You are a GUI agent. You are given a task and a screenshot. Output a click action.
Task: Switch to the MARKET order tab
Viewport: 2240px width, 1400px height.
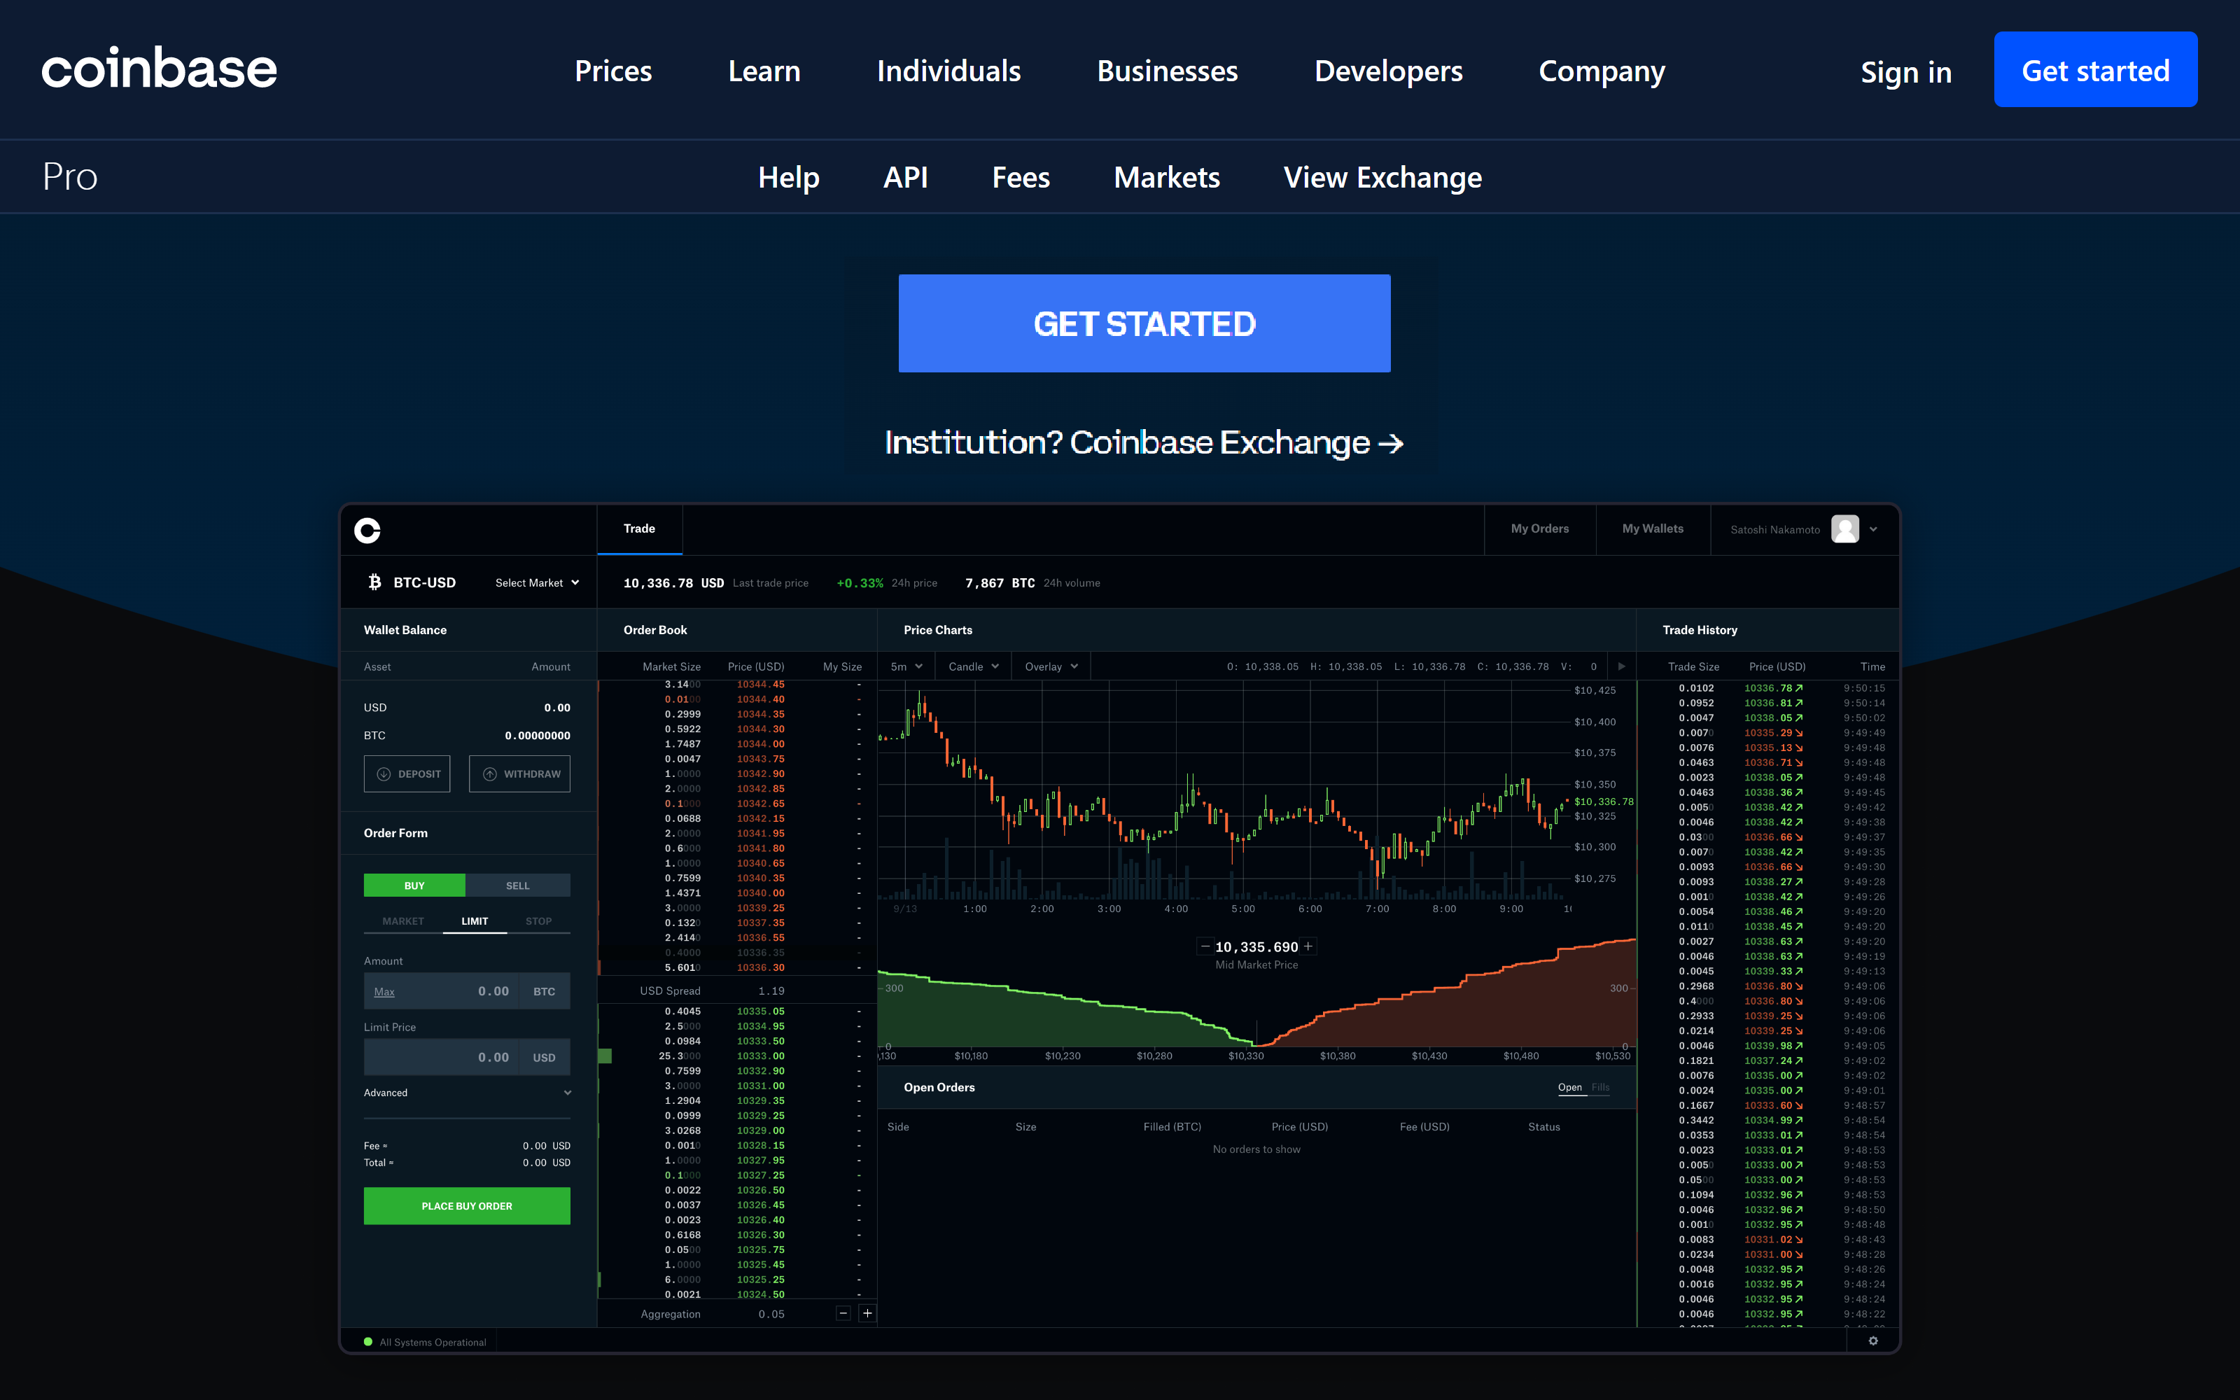tap(402, 921)
